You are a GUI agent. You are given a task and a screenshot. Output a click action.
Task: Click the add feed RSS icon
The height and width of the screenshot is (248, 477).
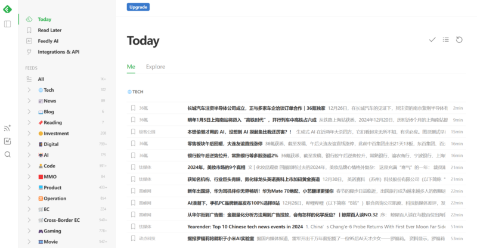8,128
